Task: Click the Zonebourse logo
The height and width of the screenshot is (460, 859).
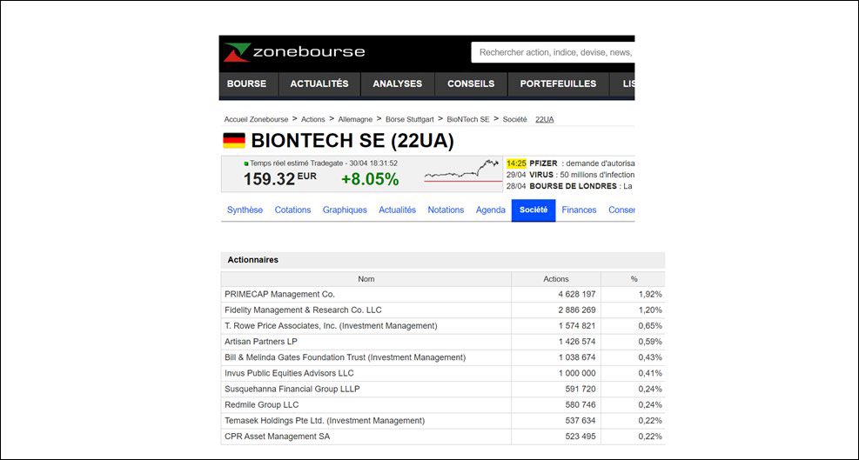Action: click(x=293, y=52)
